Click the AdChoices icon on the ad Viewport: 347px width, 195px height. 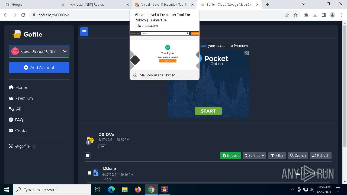coord(246,53)
